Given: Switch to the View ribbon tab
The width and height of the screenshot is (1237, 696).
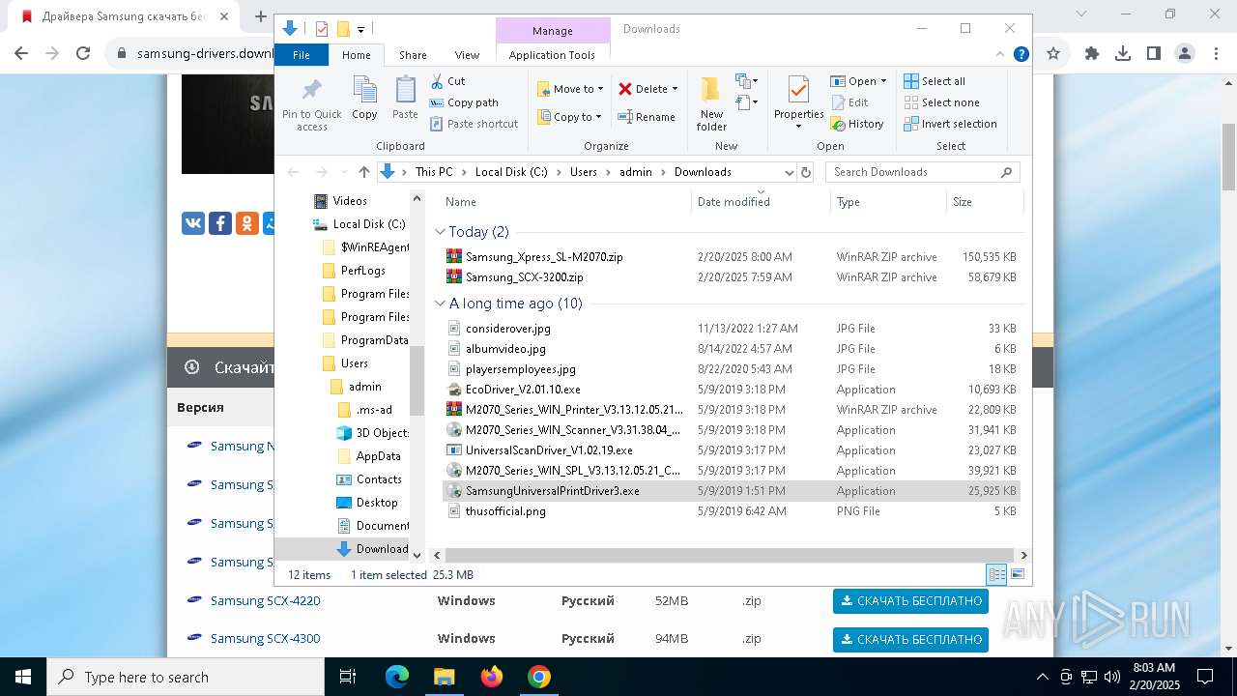Looking at the screenshot, I should (x=467, y=55).
